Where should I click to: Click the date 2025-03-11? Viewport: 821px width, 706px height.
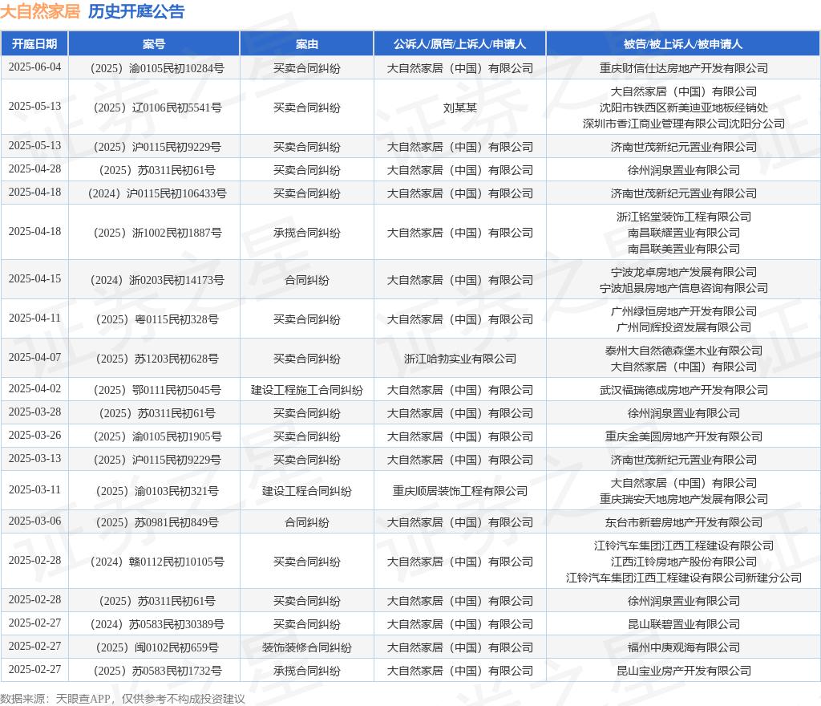coord(34,490)
